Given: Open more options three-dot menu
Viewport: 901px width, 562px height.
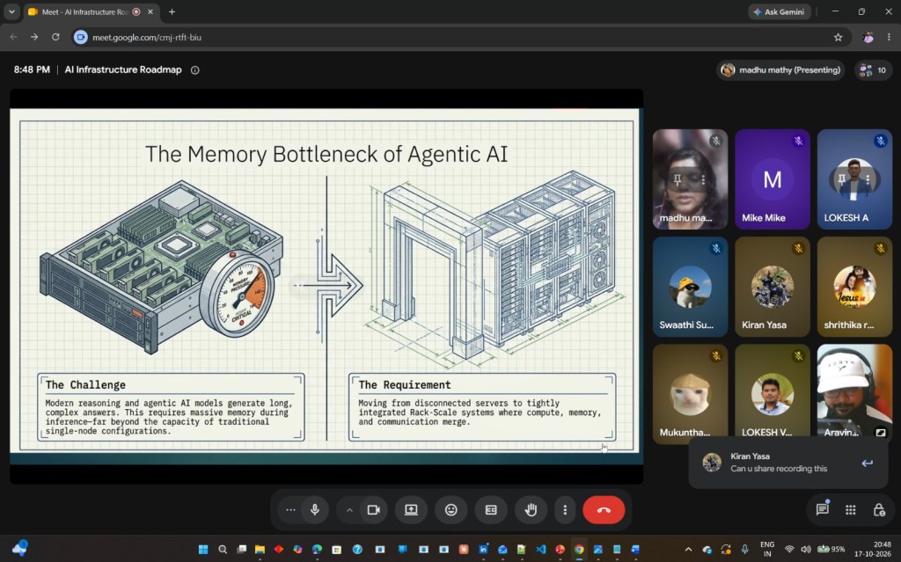Looking at the screenshot, I should coord(565,510).
